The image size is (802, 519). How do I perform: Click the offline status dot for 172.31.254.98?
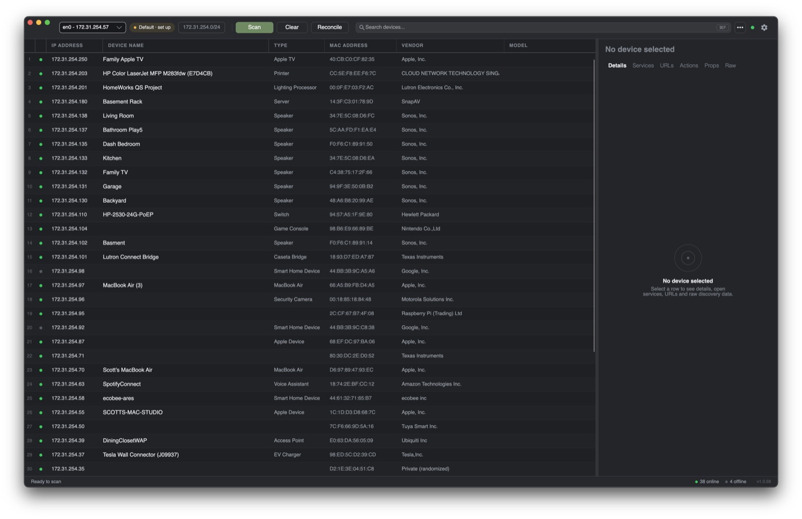pyautogui.click(x=41, y=272)
